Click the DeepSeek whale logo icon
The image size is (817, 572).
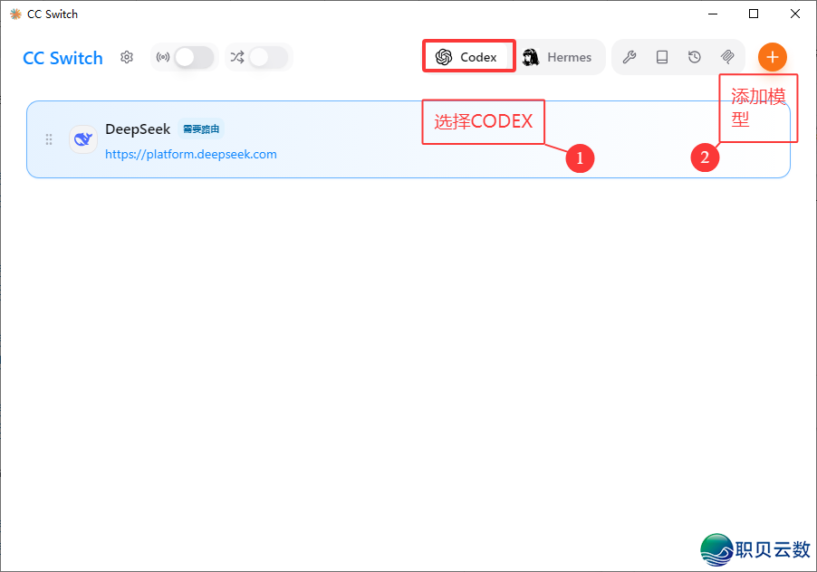[82, 139]
